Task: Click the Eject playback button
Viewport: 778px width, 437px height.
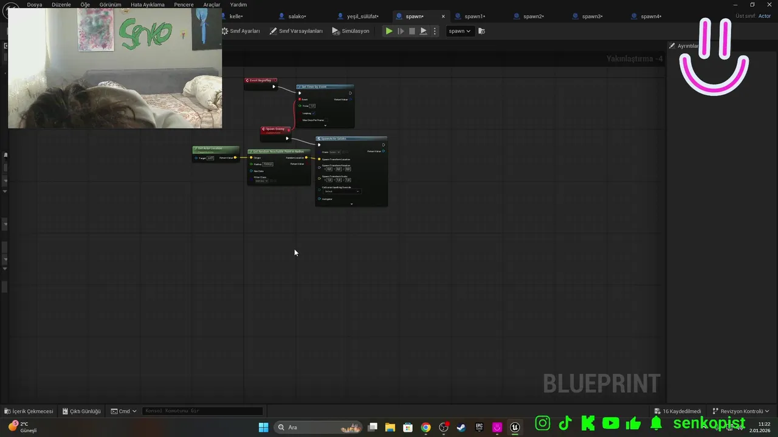Action: click(x=424, y=31)
